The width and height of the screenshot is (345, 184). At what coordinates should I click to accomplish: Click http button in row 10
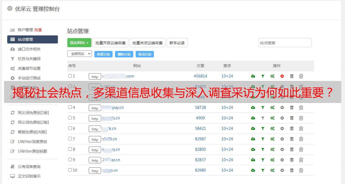pyautogui.click(x=95, y=171)
